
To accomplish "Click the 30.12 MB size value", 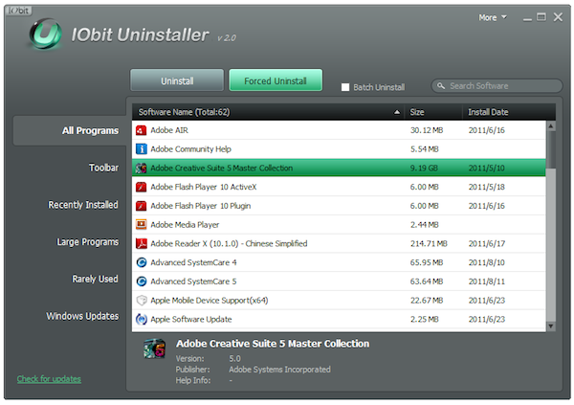I will click(427, 130).
